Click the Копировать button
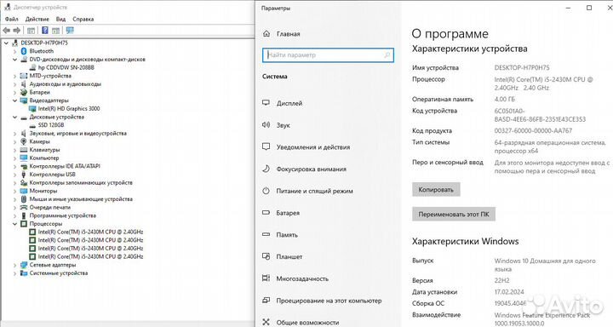The height and width of the screenshot is (327, 613). [436, 189]
